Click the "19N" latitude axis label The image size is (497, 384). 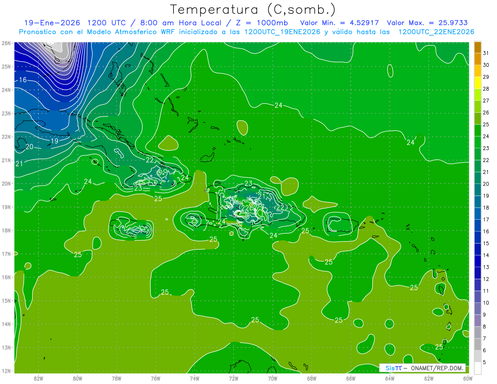(6, 207)
